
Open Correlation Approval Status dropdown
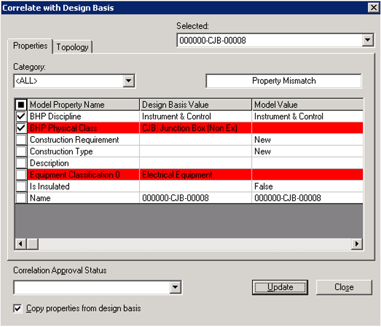[176, 287]
